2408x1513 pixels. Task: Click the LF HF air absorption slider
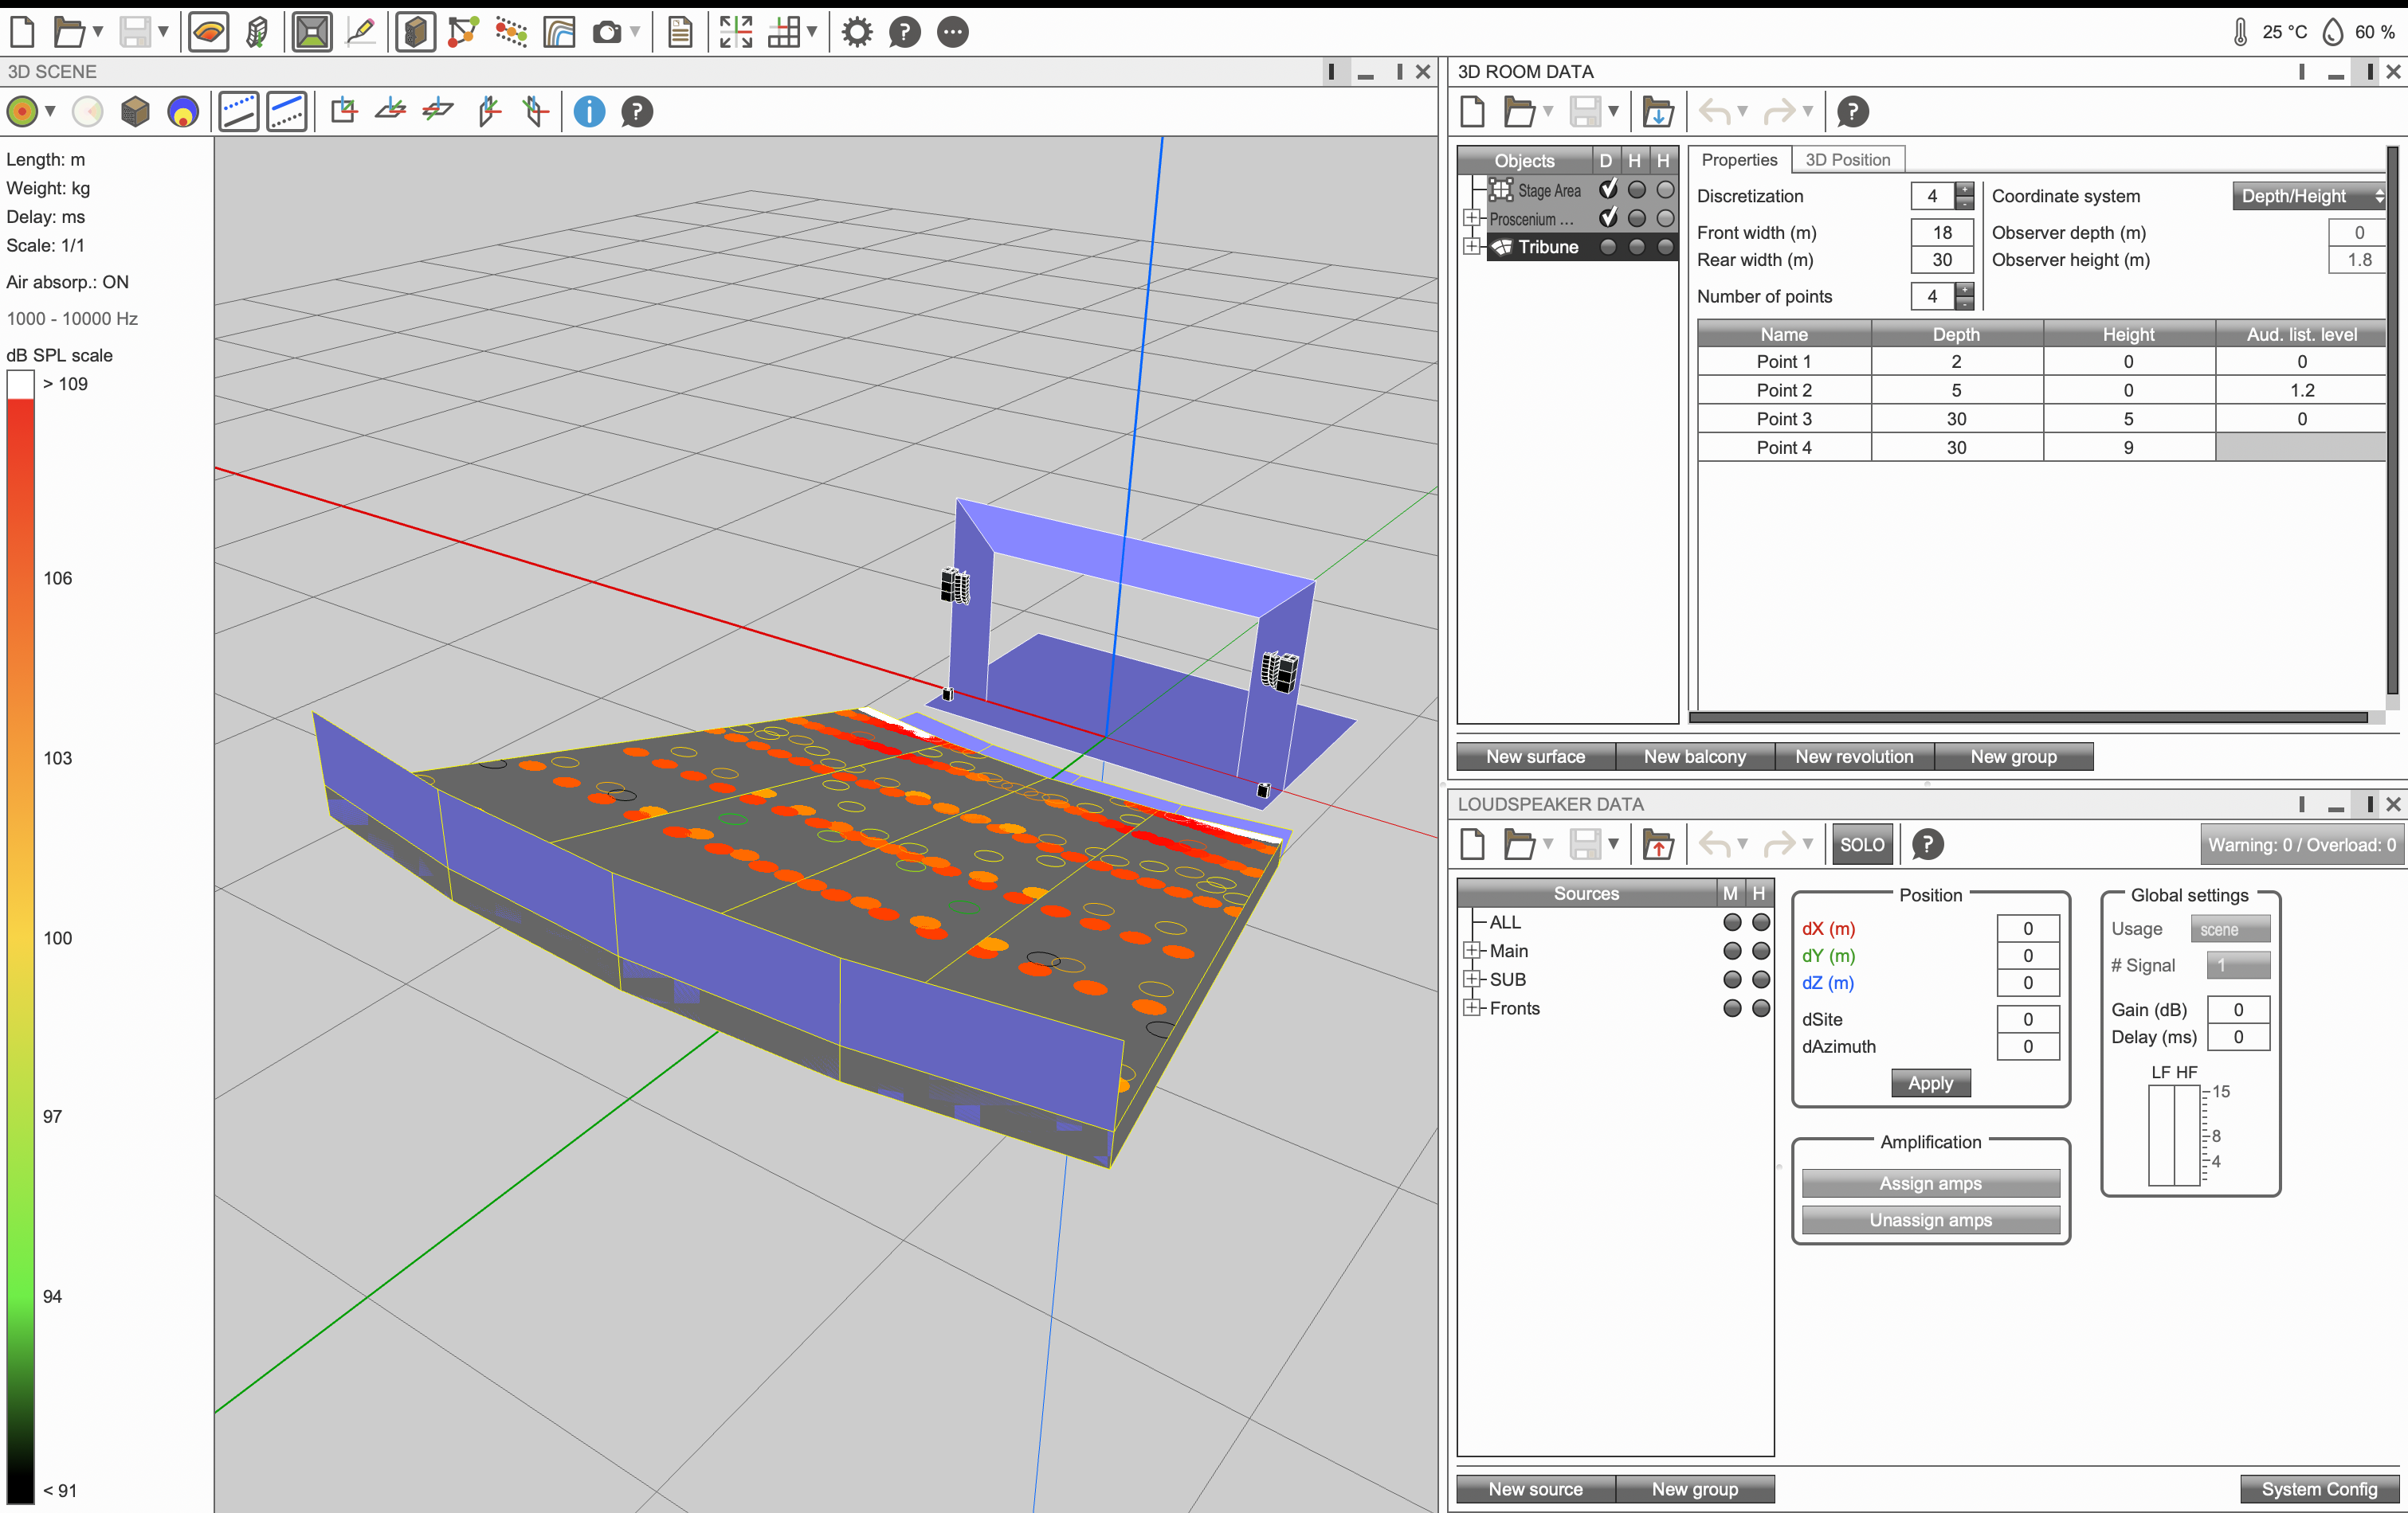(x=2174, y=1136)
